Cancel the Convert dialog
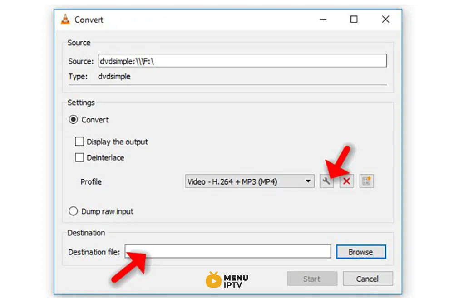This screenshot has width=454, height=303. click(x=368, y=279)
